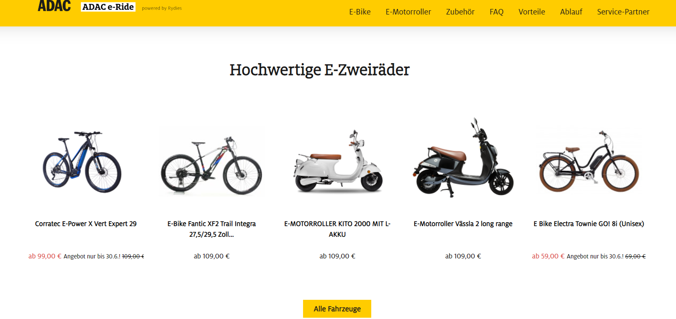Go to Zubehör in navigation
This screenshot has height=319, width=676.
click(460, 12)
